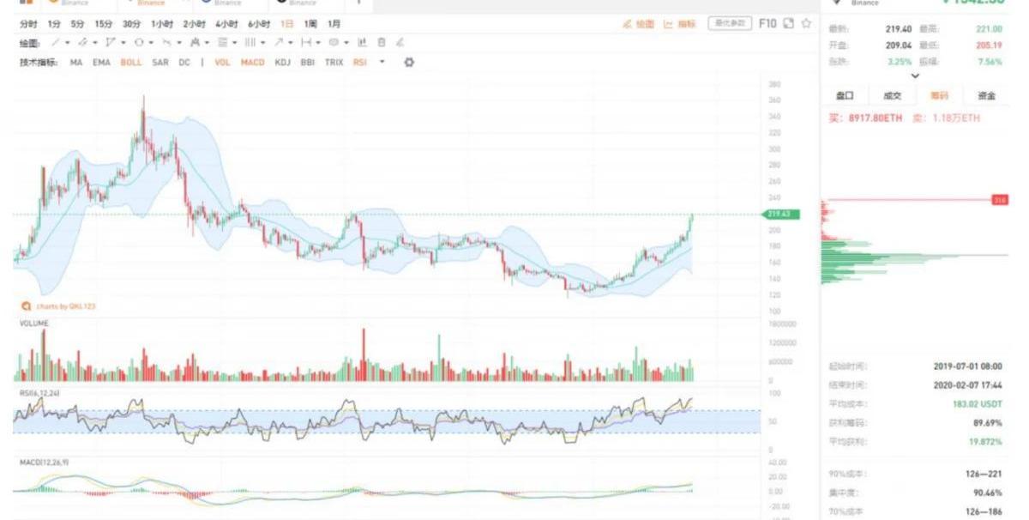Open more indicators dropdown after RSI
The width and height of the screenshot is (1029, 520).
coord(382,63)
